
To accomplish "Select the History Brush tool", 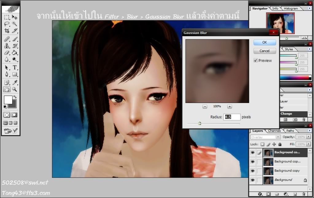I will pos(14,46).
